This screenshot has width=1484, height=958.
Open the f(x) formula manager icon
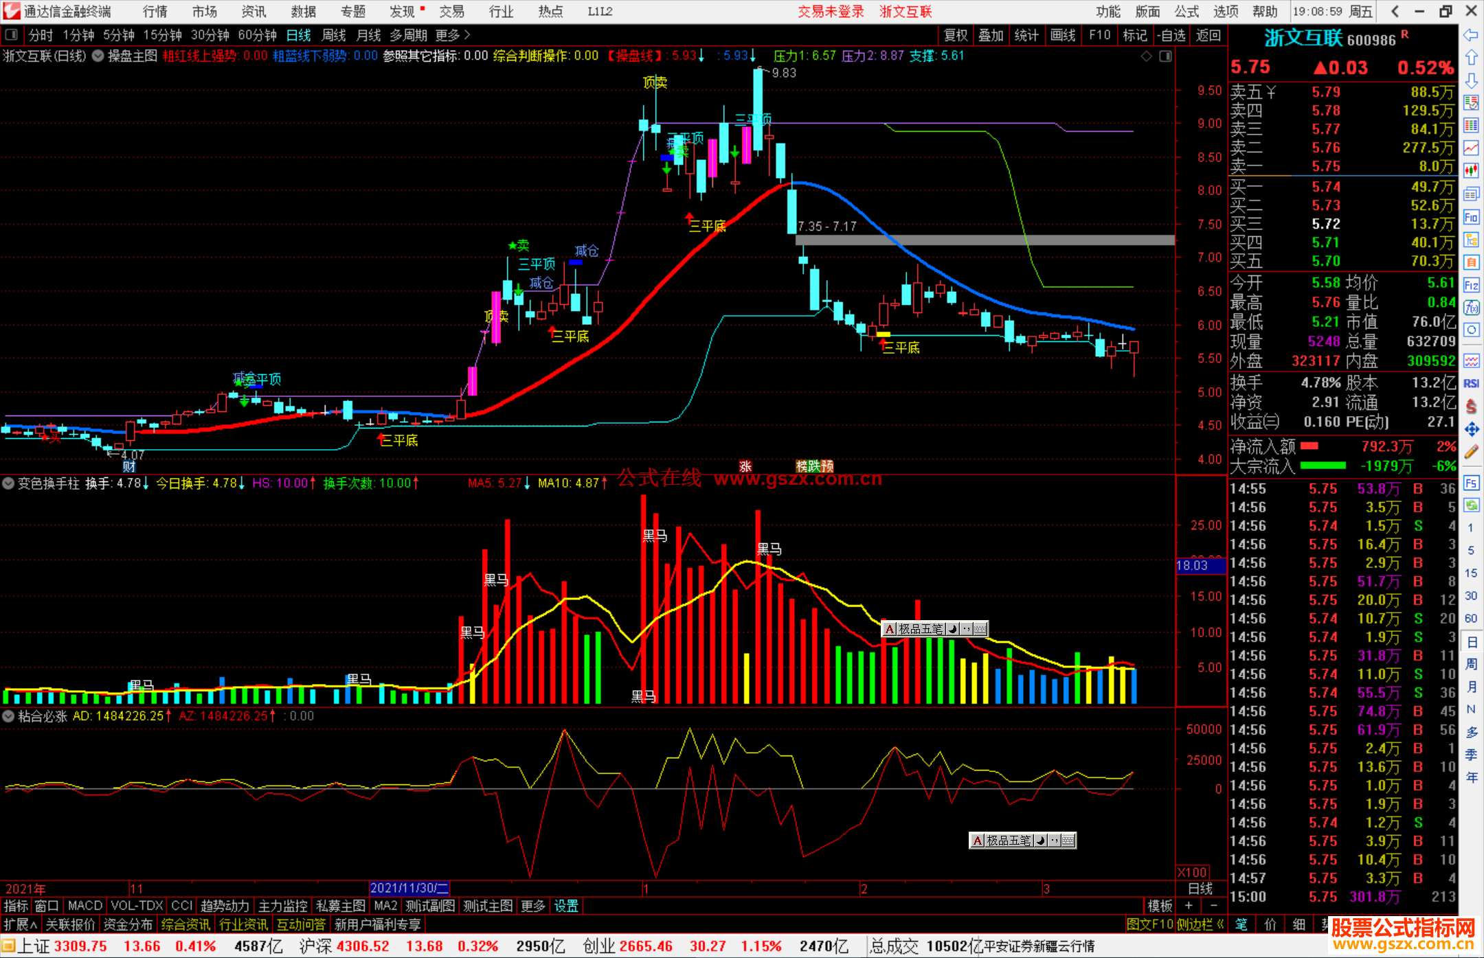[1471, 308]
